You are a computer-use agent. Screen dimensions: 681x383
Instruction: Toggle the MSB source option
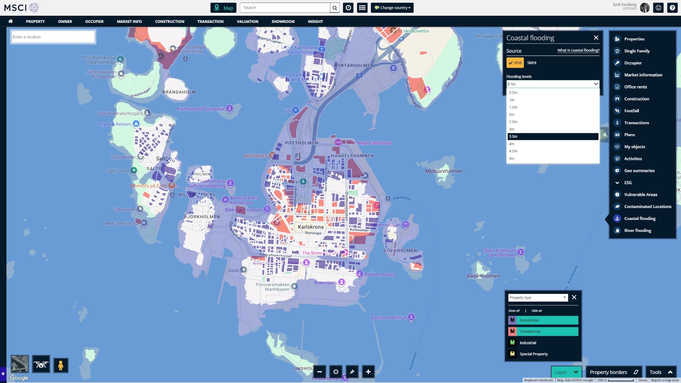[x=515, y=63]
